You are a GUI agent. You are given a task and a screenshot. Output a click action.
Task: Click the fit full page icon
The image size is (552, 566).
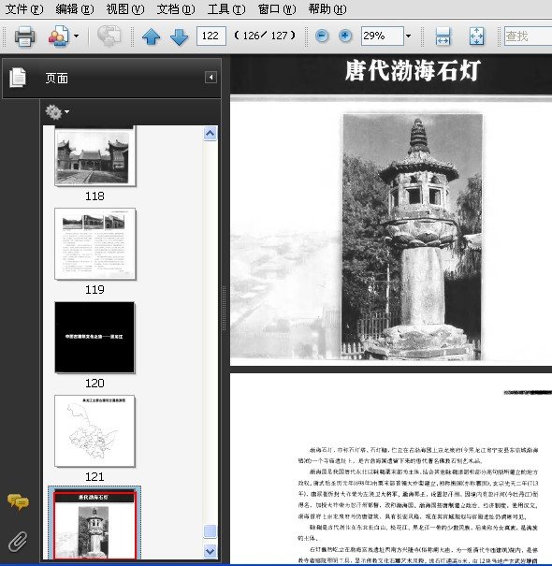[x=476, y=36]
